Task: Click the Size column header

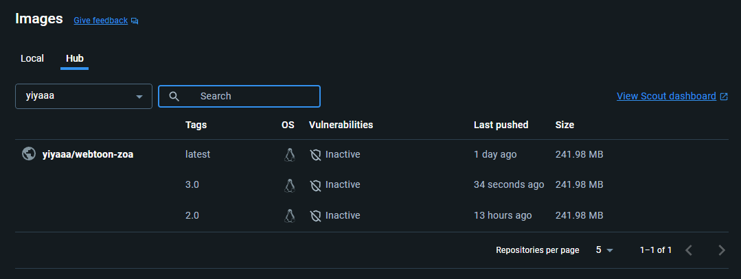Action: click(x=565, y=125)
